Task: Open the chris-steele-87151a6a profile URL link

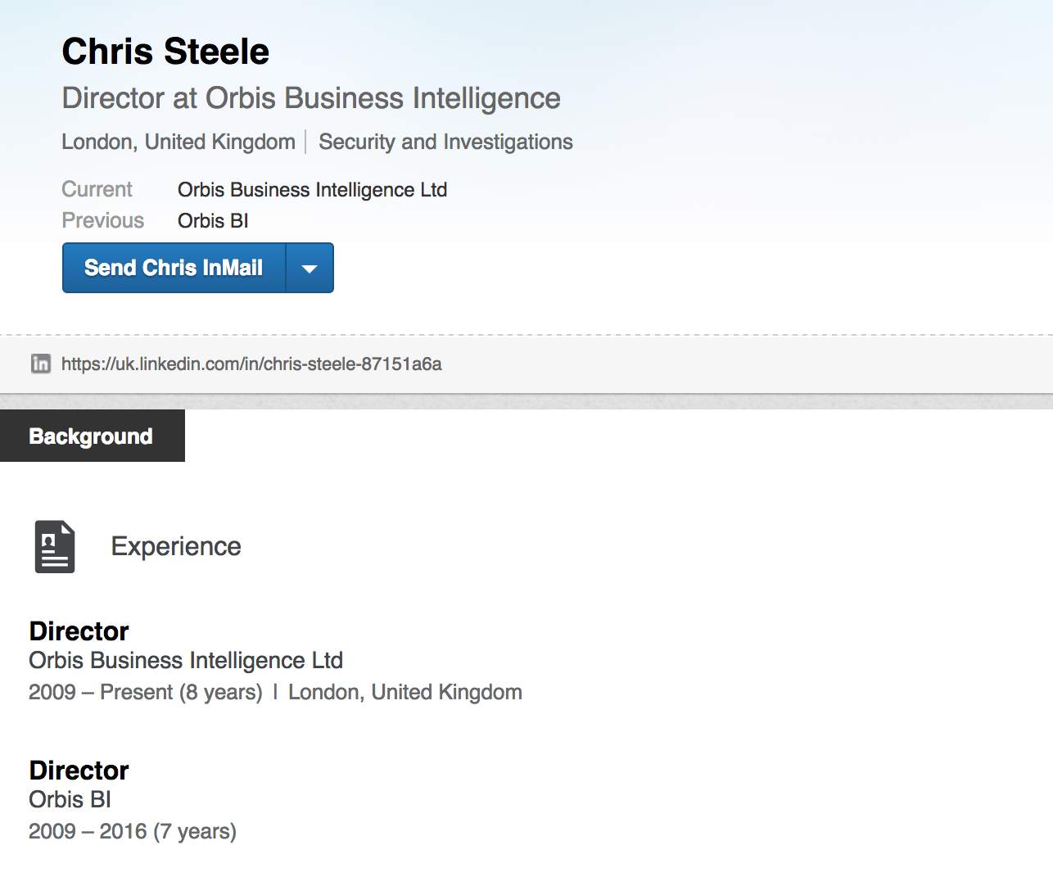Action: coord(251,364)
